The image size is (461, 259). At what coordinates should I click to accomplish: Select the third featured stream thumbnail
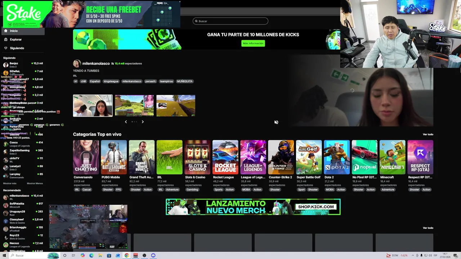click(176, 106)
